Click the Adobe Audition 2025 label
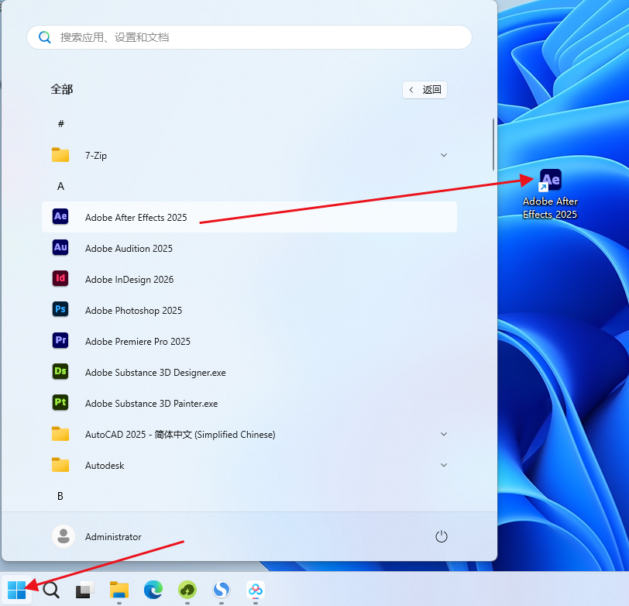Image resolution: width=629 pixels, height=606 pixels. coord(129,249)
